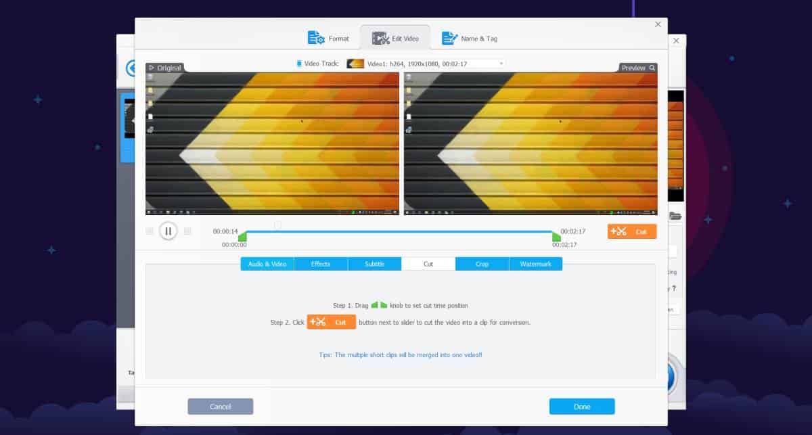Click the right green end knob
This screenshot has height=435, width=812.
(x=556, y=236)
